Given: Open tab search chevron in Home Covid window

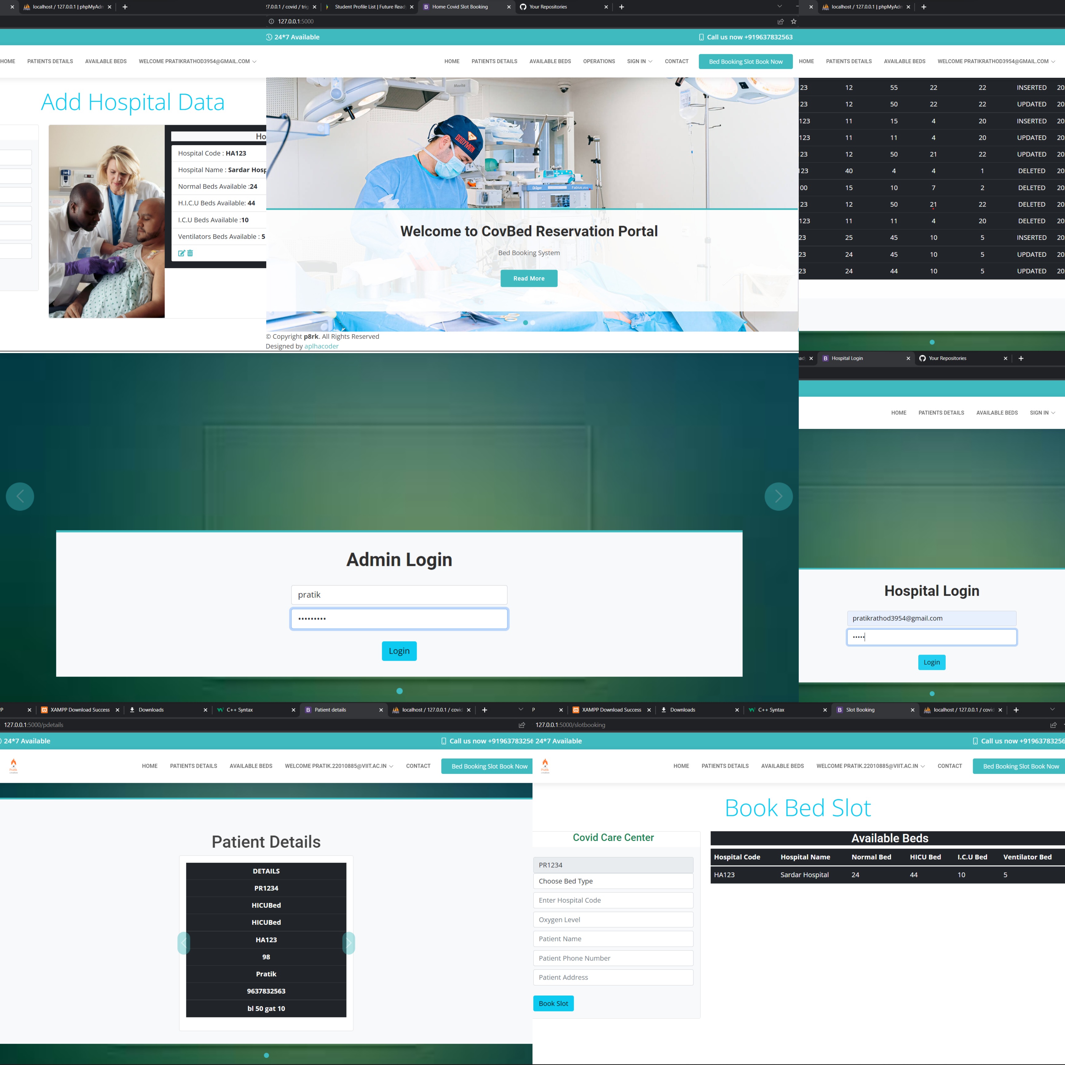Looking at the screenshot, I should [x=779, y=7].
